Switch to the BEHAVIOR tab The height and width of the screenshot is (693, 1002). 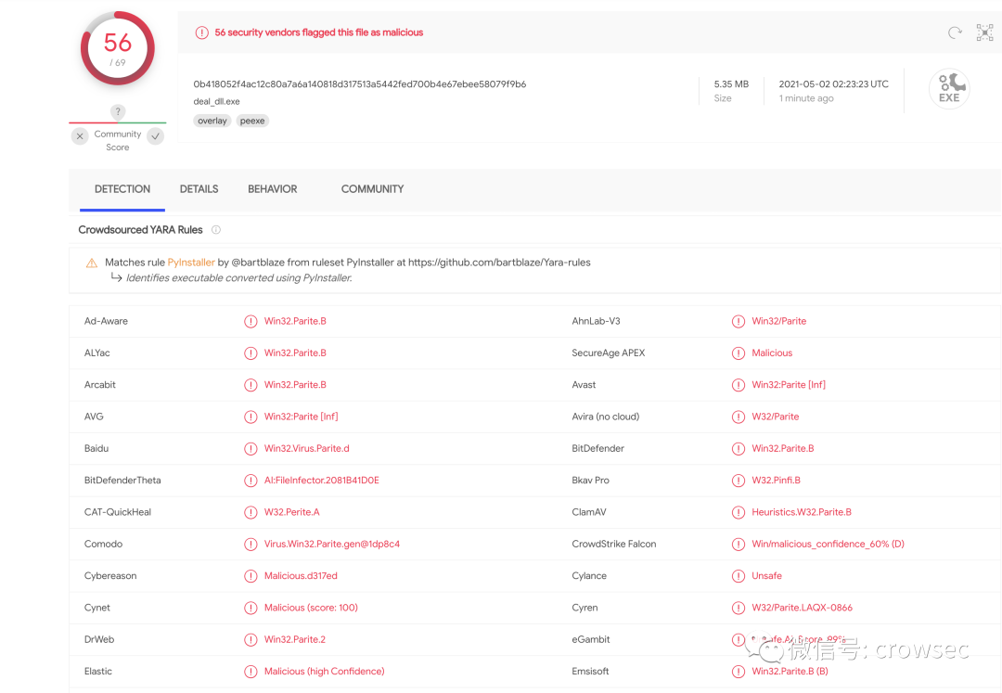coord(272,189)
